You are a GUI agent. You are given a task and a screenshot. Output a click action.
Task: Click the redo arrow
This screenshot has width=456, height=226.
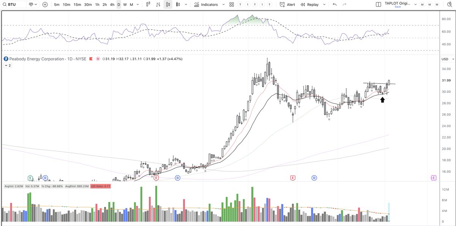click(x=345, y=5)
